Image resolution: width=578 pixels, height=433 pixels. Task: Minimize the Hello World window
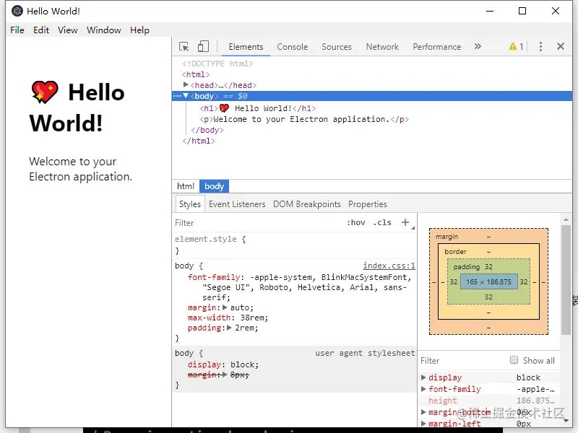490,11
